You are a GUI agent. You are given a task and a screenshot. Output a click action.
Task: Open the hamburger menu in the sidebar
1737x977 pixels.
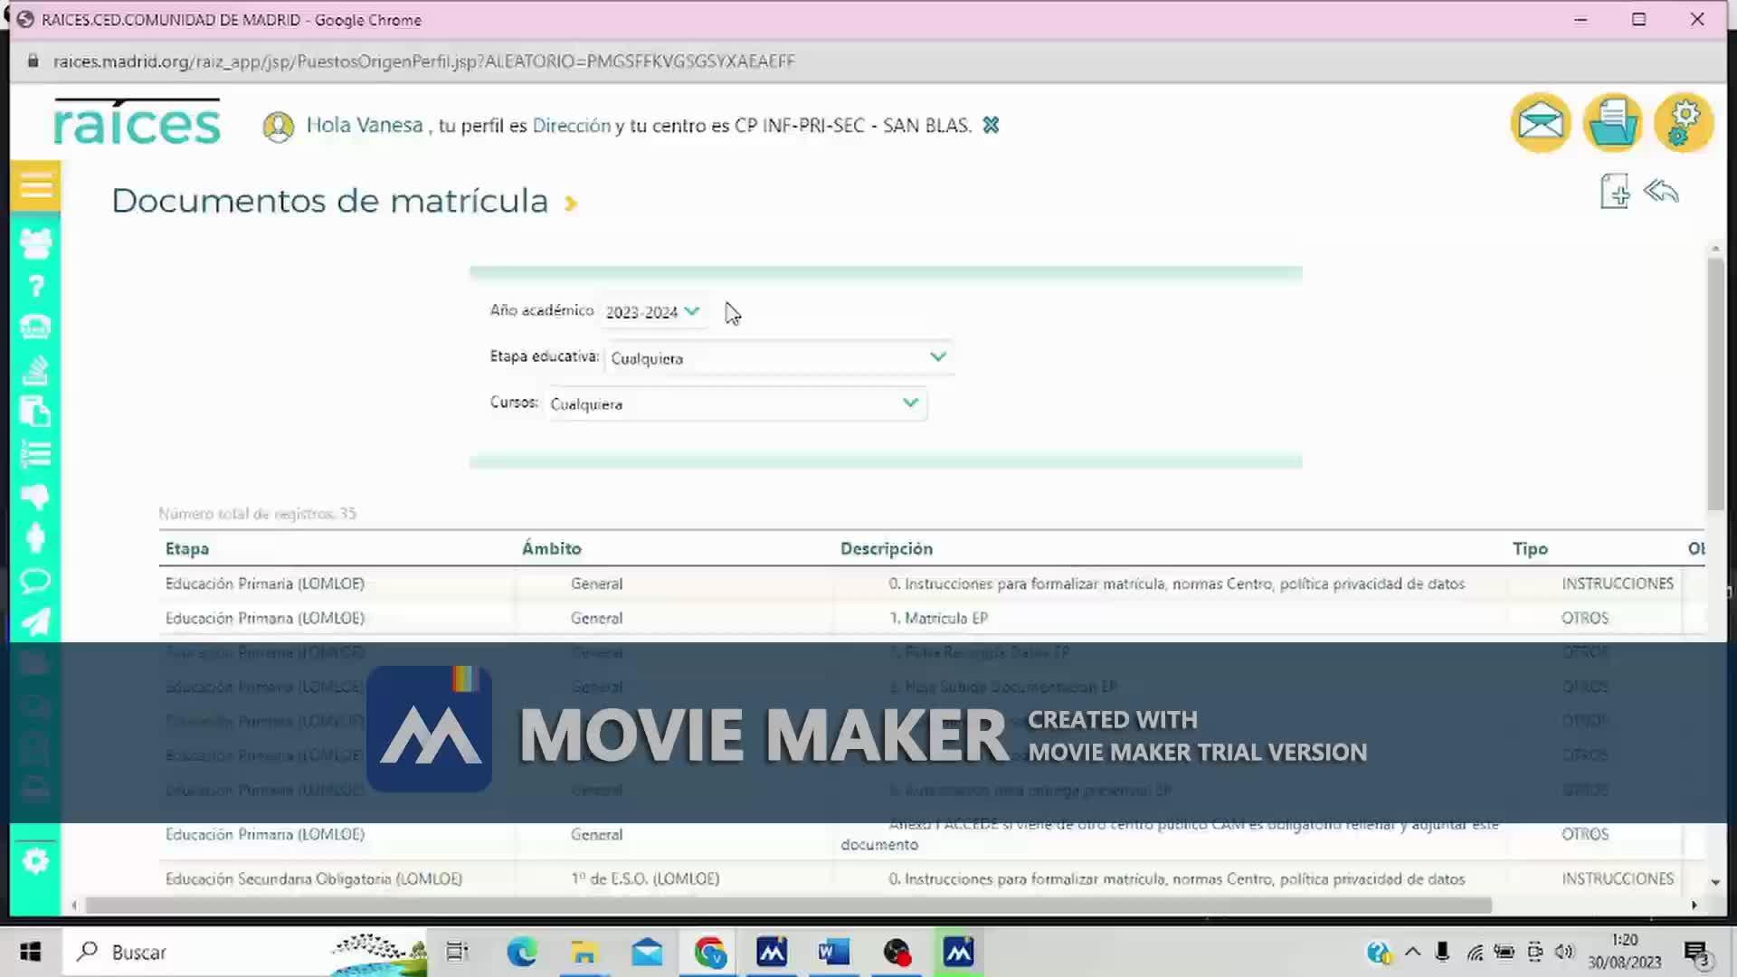(x=35, y=186)
